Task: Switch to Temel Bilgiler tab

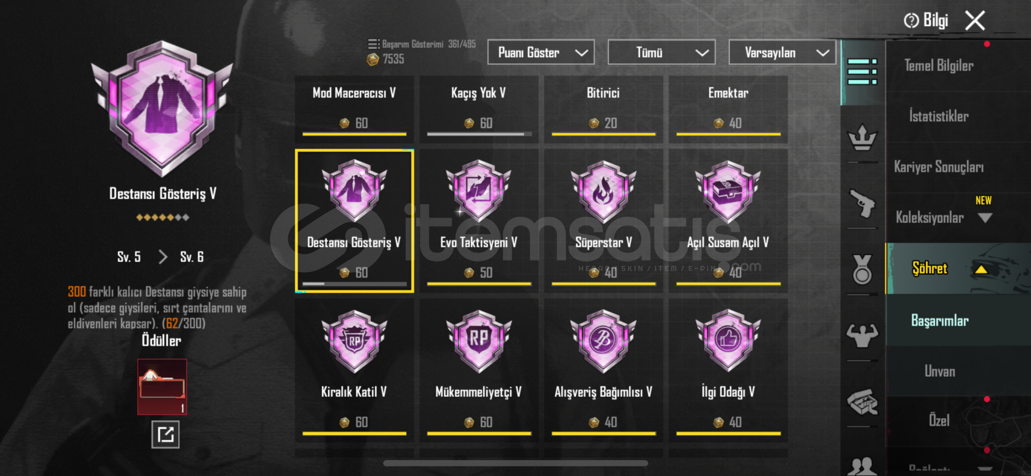Action: 939,66
